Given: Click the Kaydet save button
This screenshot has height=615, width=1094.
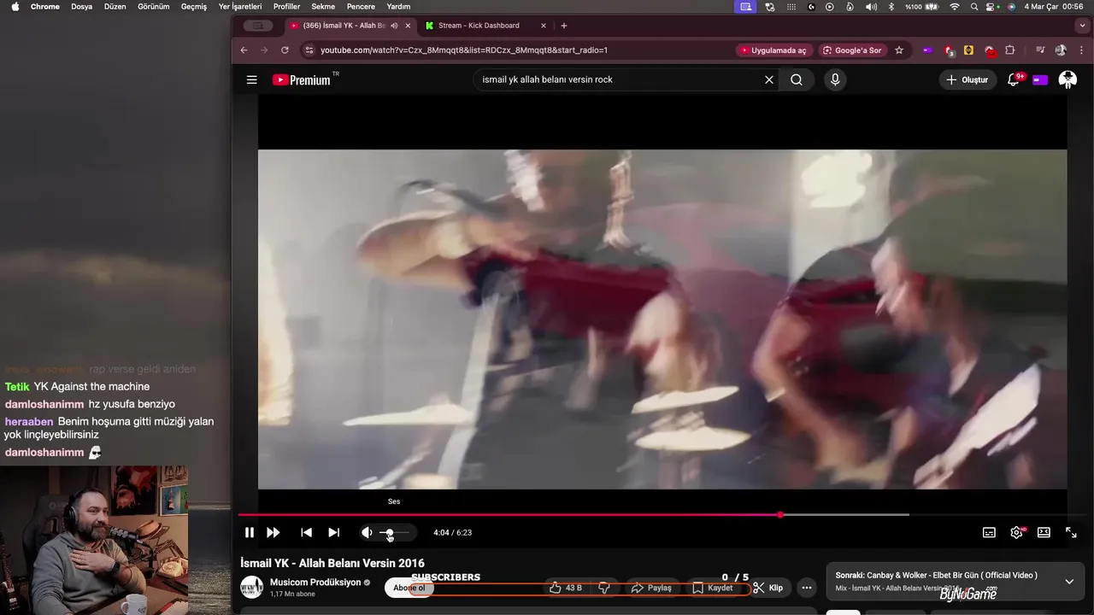Looking at the screenshot, I should 713,588.
